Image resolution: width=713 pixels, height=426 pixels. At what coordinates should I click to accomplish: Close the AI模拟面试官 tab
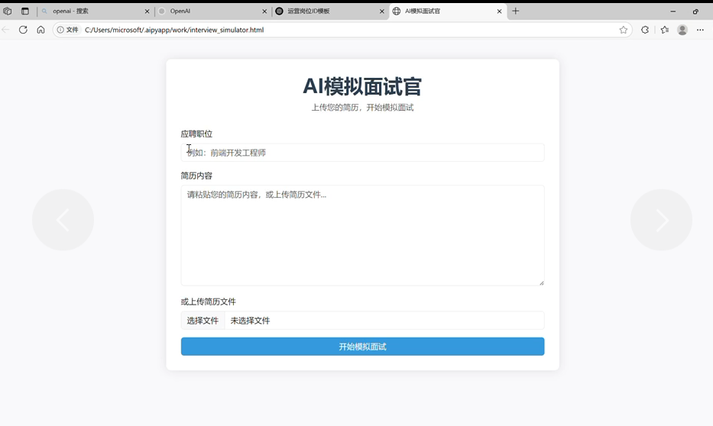point(499,11)
